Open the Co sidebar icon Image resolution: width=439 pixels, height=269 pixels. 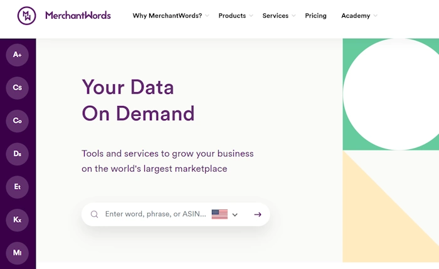click(18, 121)
